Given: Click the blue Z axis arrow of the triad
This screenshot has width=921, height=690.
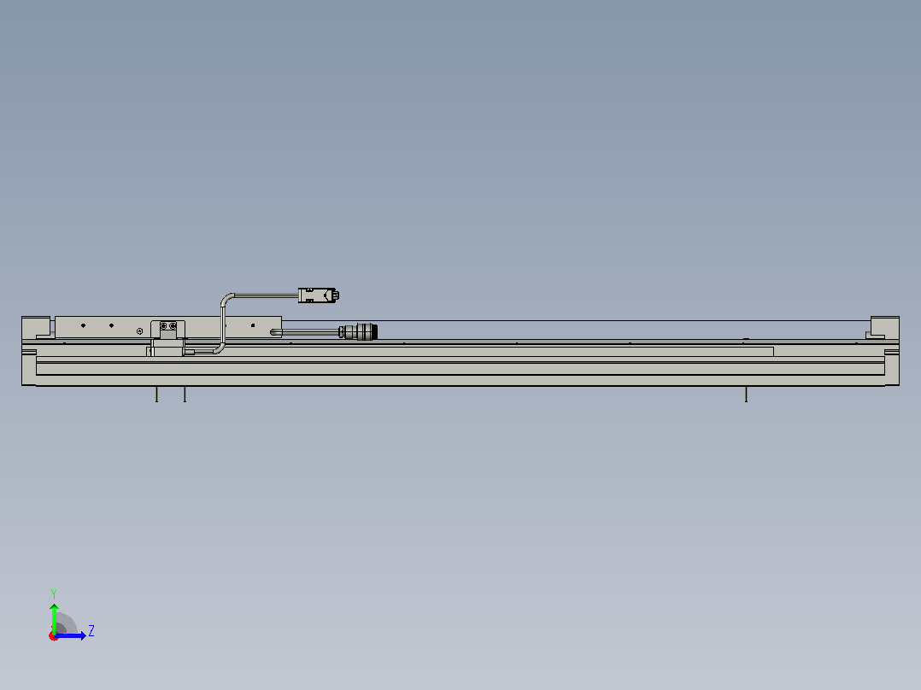Looking at the screenshot, I should 70,635.
